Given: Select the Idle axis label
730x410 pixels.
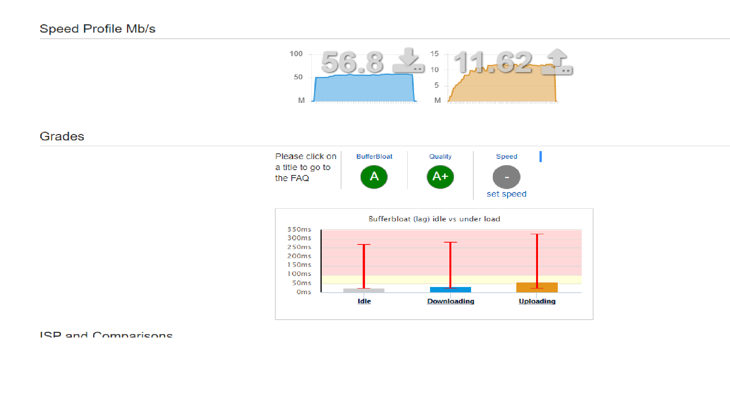Looking at the screenshot, I should pos(364,301).
